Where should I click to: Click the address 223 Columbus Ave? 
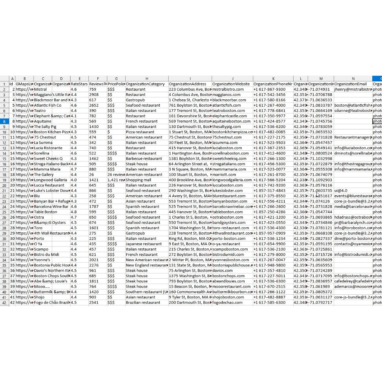190,90
